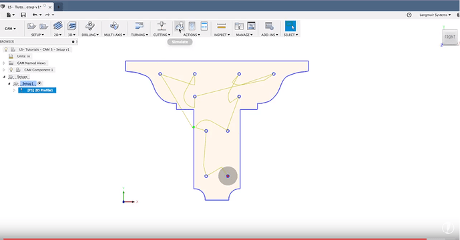Image resolution: width=460 pixels, height=240 pixels.
Task: Click the Redo arrow
Action: [47, 15]
